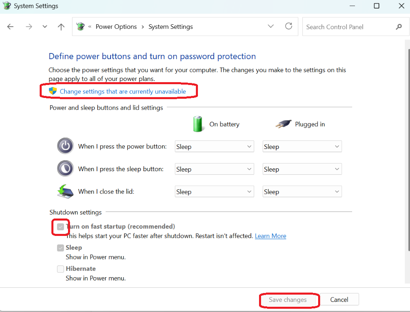Open sleep button Plugged in dropdown
The width and height of the screenshot is (410, 312).
click(x=302, y=169)
